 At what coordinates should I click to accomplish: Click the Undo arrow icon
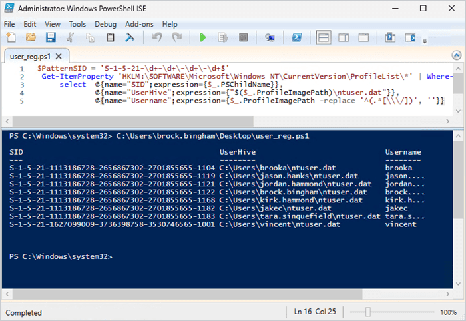coord(157,37)
